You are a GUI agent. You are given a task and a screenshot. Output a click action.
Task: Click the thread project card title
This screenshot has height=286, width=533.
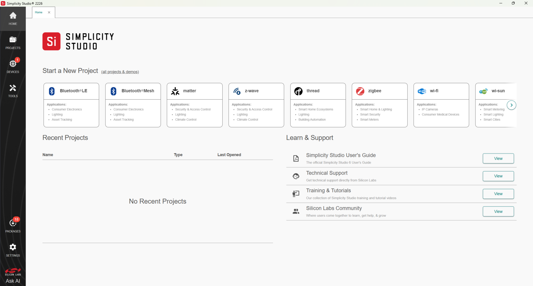[x=313, y=91]
